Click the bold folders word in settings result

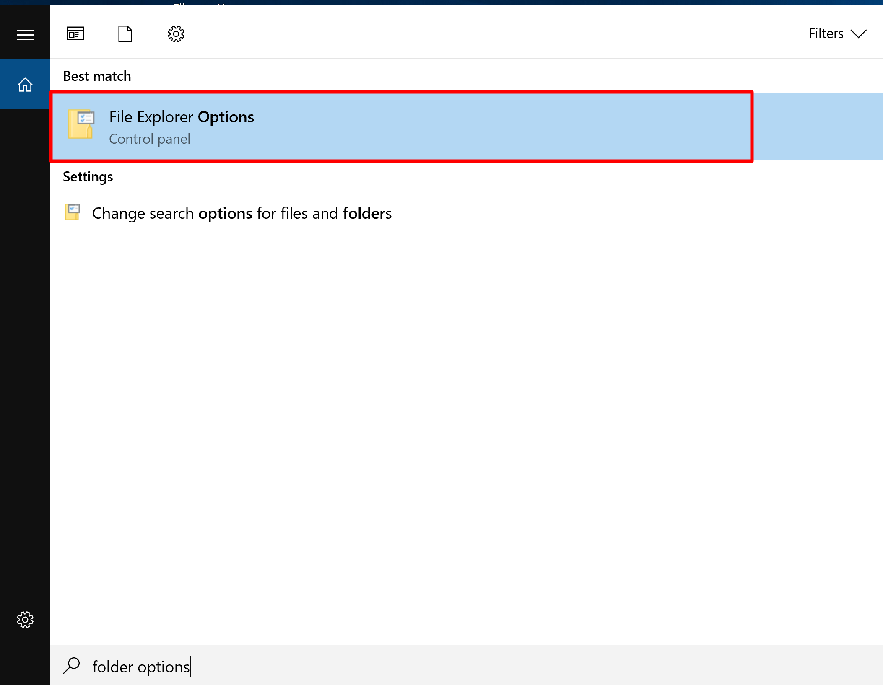click(367, 213)
